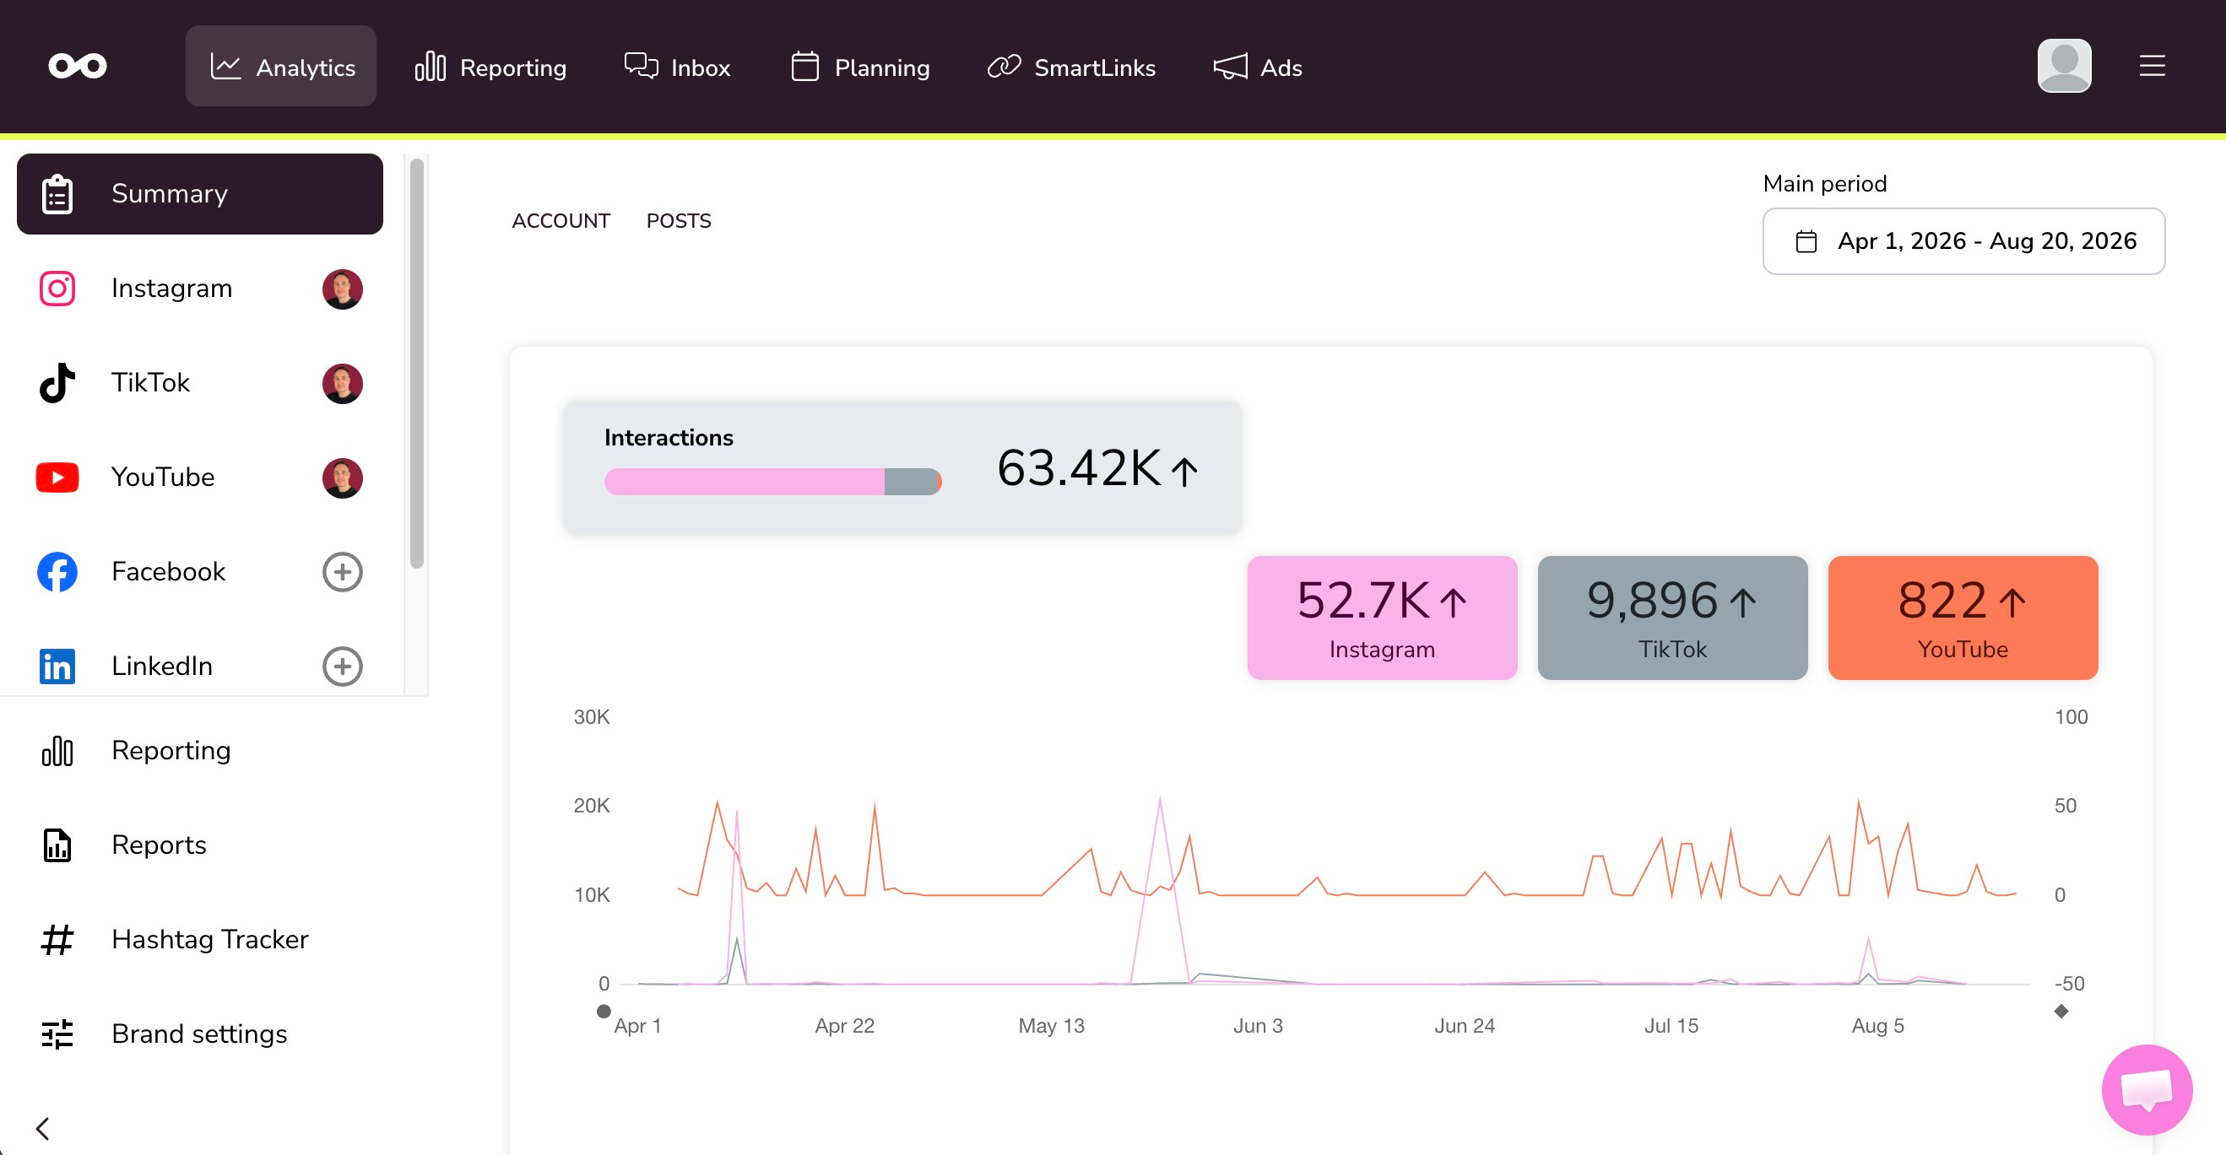This screenshot has height=1155, width=2226.
Task: Add LinkedIn account with plus icon
Action: click(342, 666)
